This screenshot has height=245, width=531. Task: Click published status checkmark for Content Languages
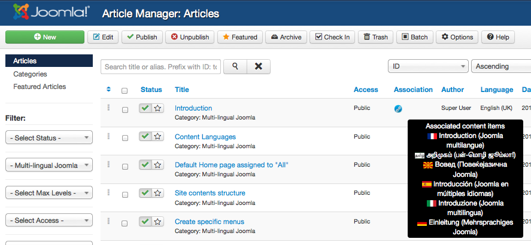pos(145,136)
